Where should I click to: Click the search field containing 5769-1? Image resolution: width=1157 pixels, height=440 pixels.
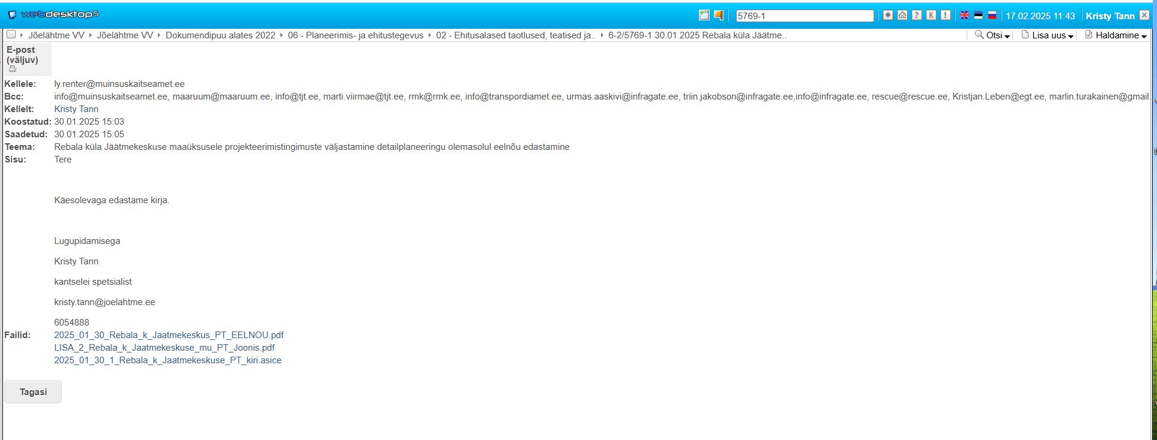click(x=804, y=16)
